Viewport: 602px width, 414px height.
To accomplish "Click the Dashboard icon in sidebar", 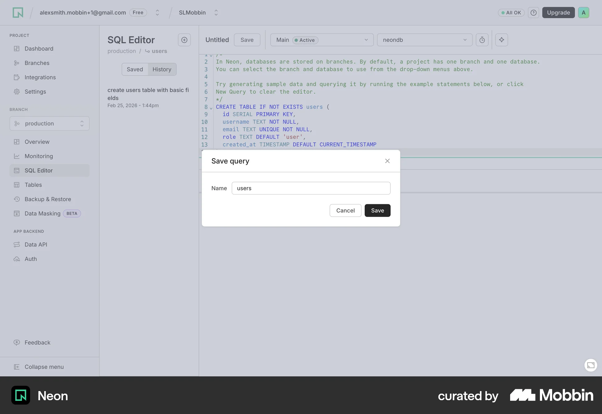I will coord(17,49).
